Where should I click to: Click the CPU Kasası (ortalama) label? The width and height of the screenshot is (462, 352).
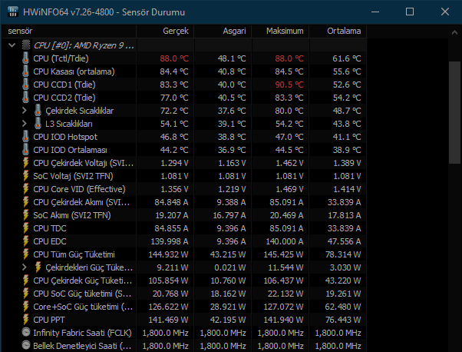pyautogui.click(x=74, y=71)
